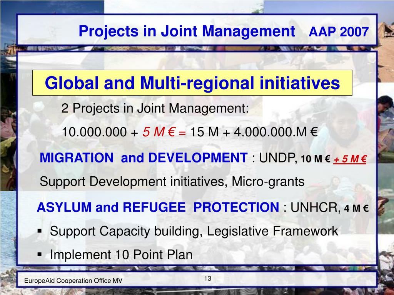Click the slide title 'Projects in Joint Management'
394x295 pixels.
187,31
